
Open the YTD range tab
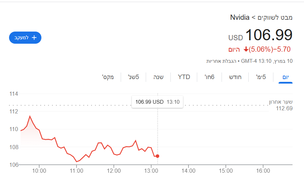(x=184, y=77)
